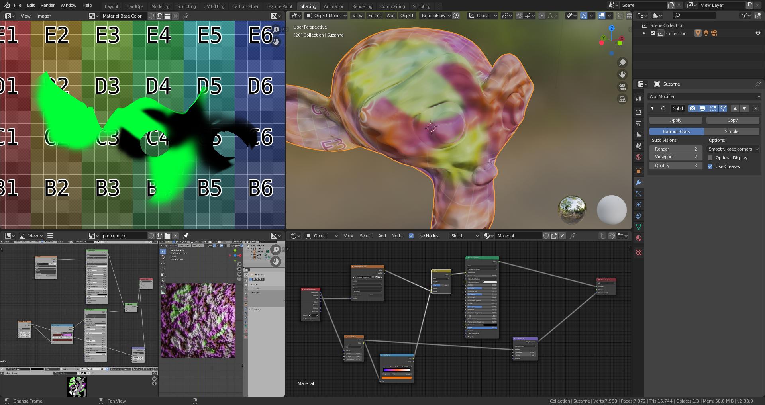Viewport: 765px width, 405px height.
Task: Click the New Collection icon in the Outliner
Action: [757, 15]
